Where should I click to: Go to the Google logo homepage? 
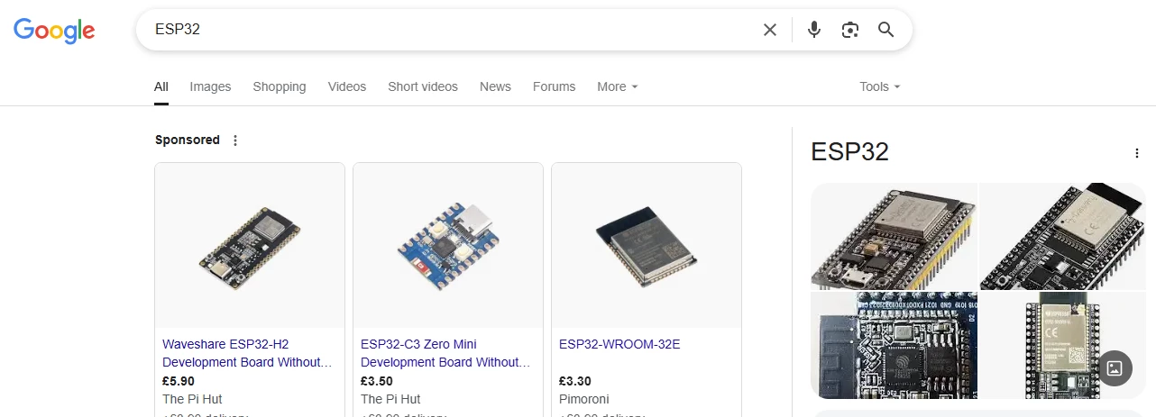point(54,31)
